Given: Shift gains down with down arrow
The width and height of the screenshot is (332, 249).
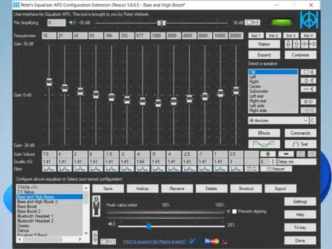Looking at the screenshot, I should click(x=288, y=44).
